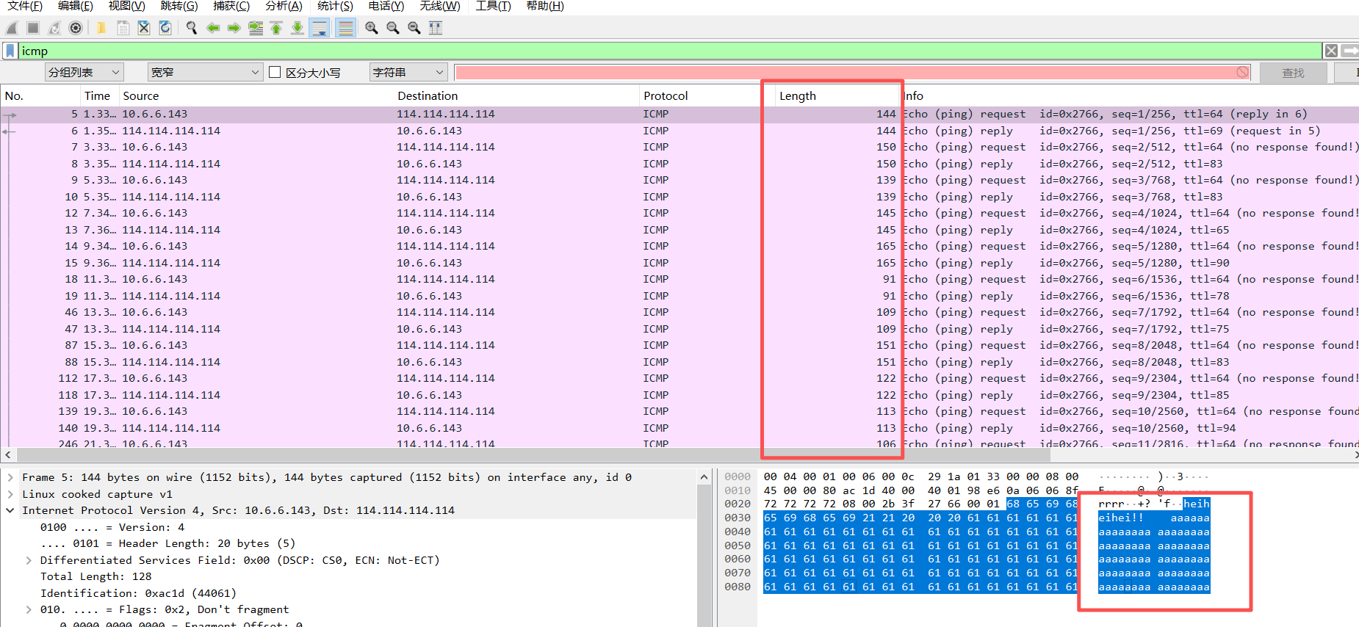Screen dimensions: 1359x627
Task: Sort by the Destination column header
Action: [x=516, y=95]
